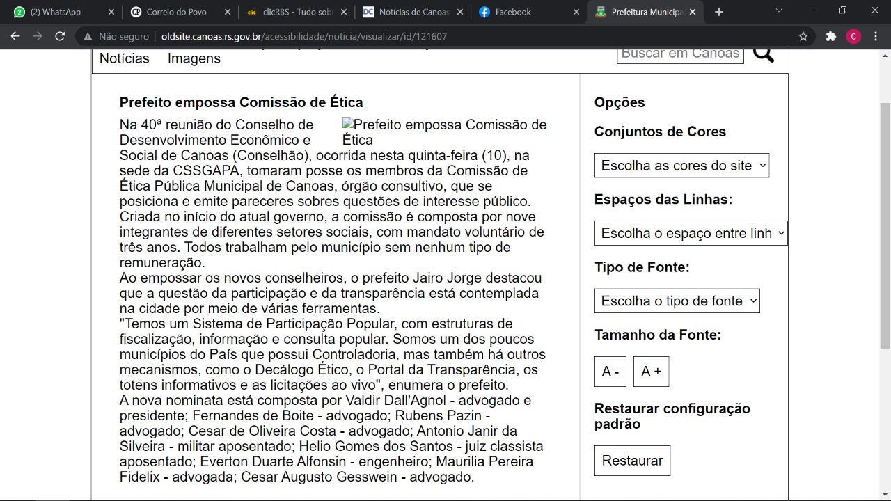Click the browser back arrow
This screenshot has width=891, height=501.
[15, 36]
